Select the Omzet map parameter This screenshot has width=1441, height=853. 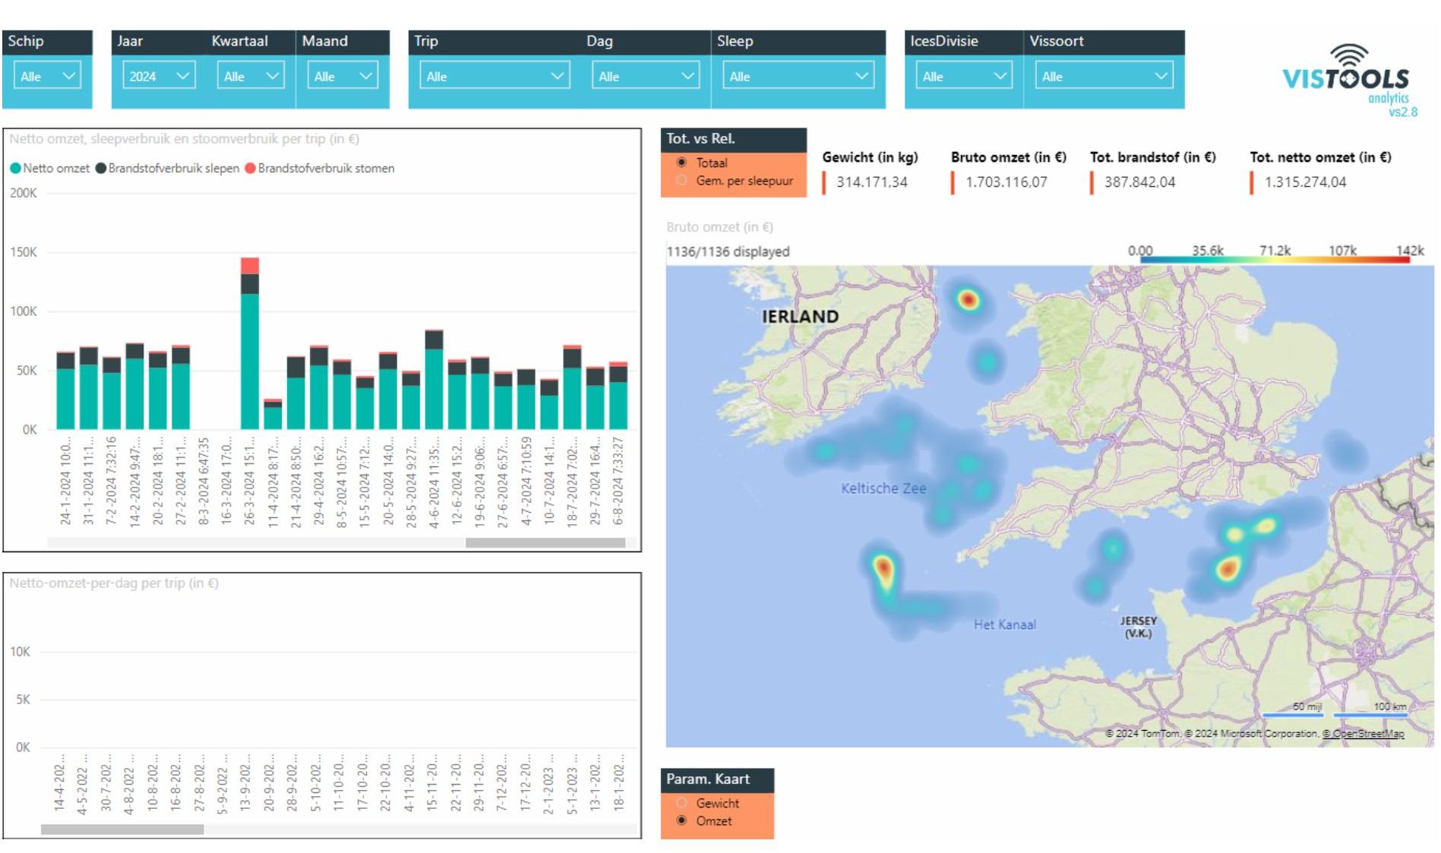point(681,821)
